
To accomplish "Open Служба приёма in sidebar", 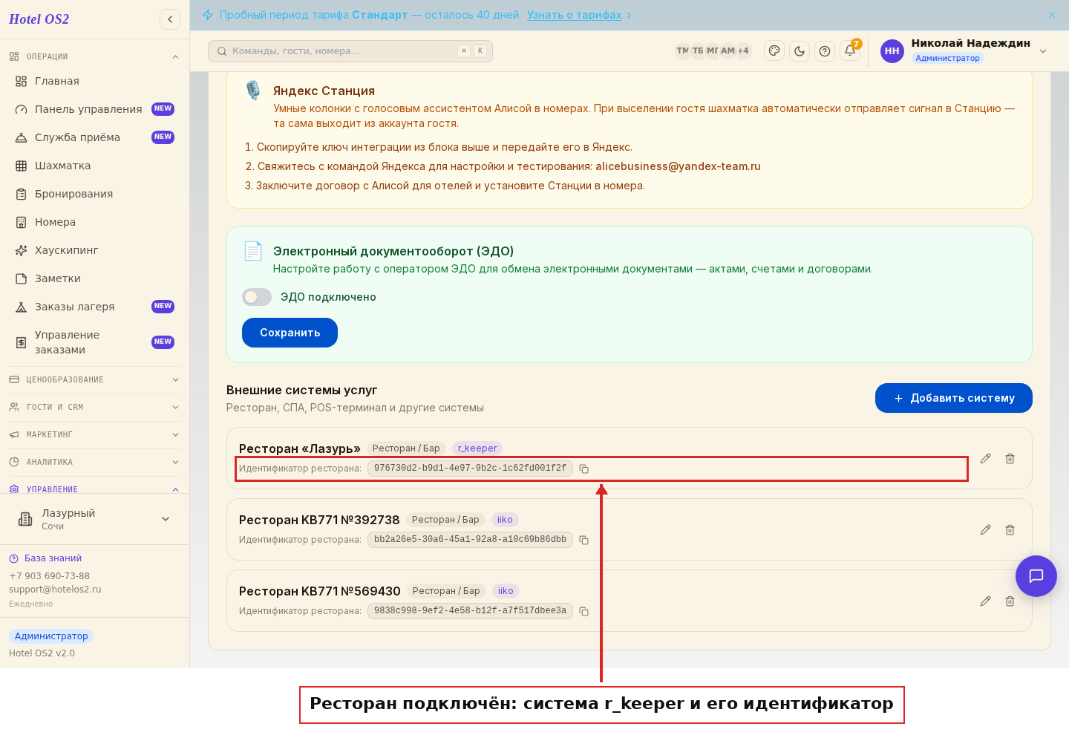I will [x=94, y=137].
